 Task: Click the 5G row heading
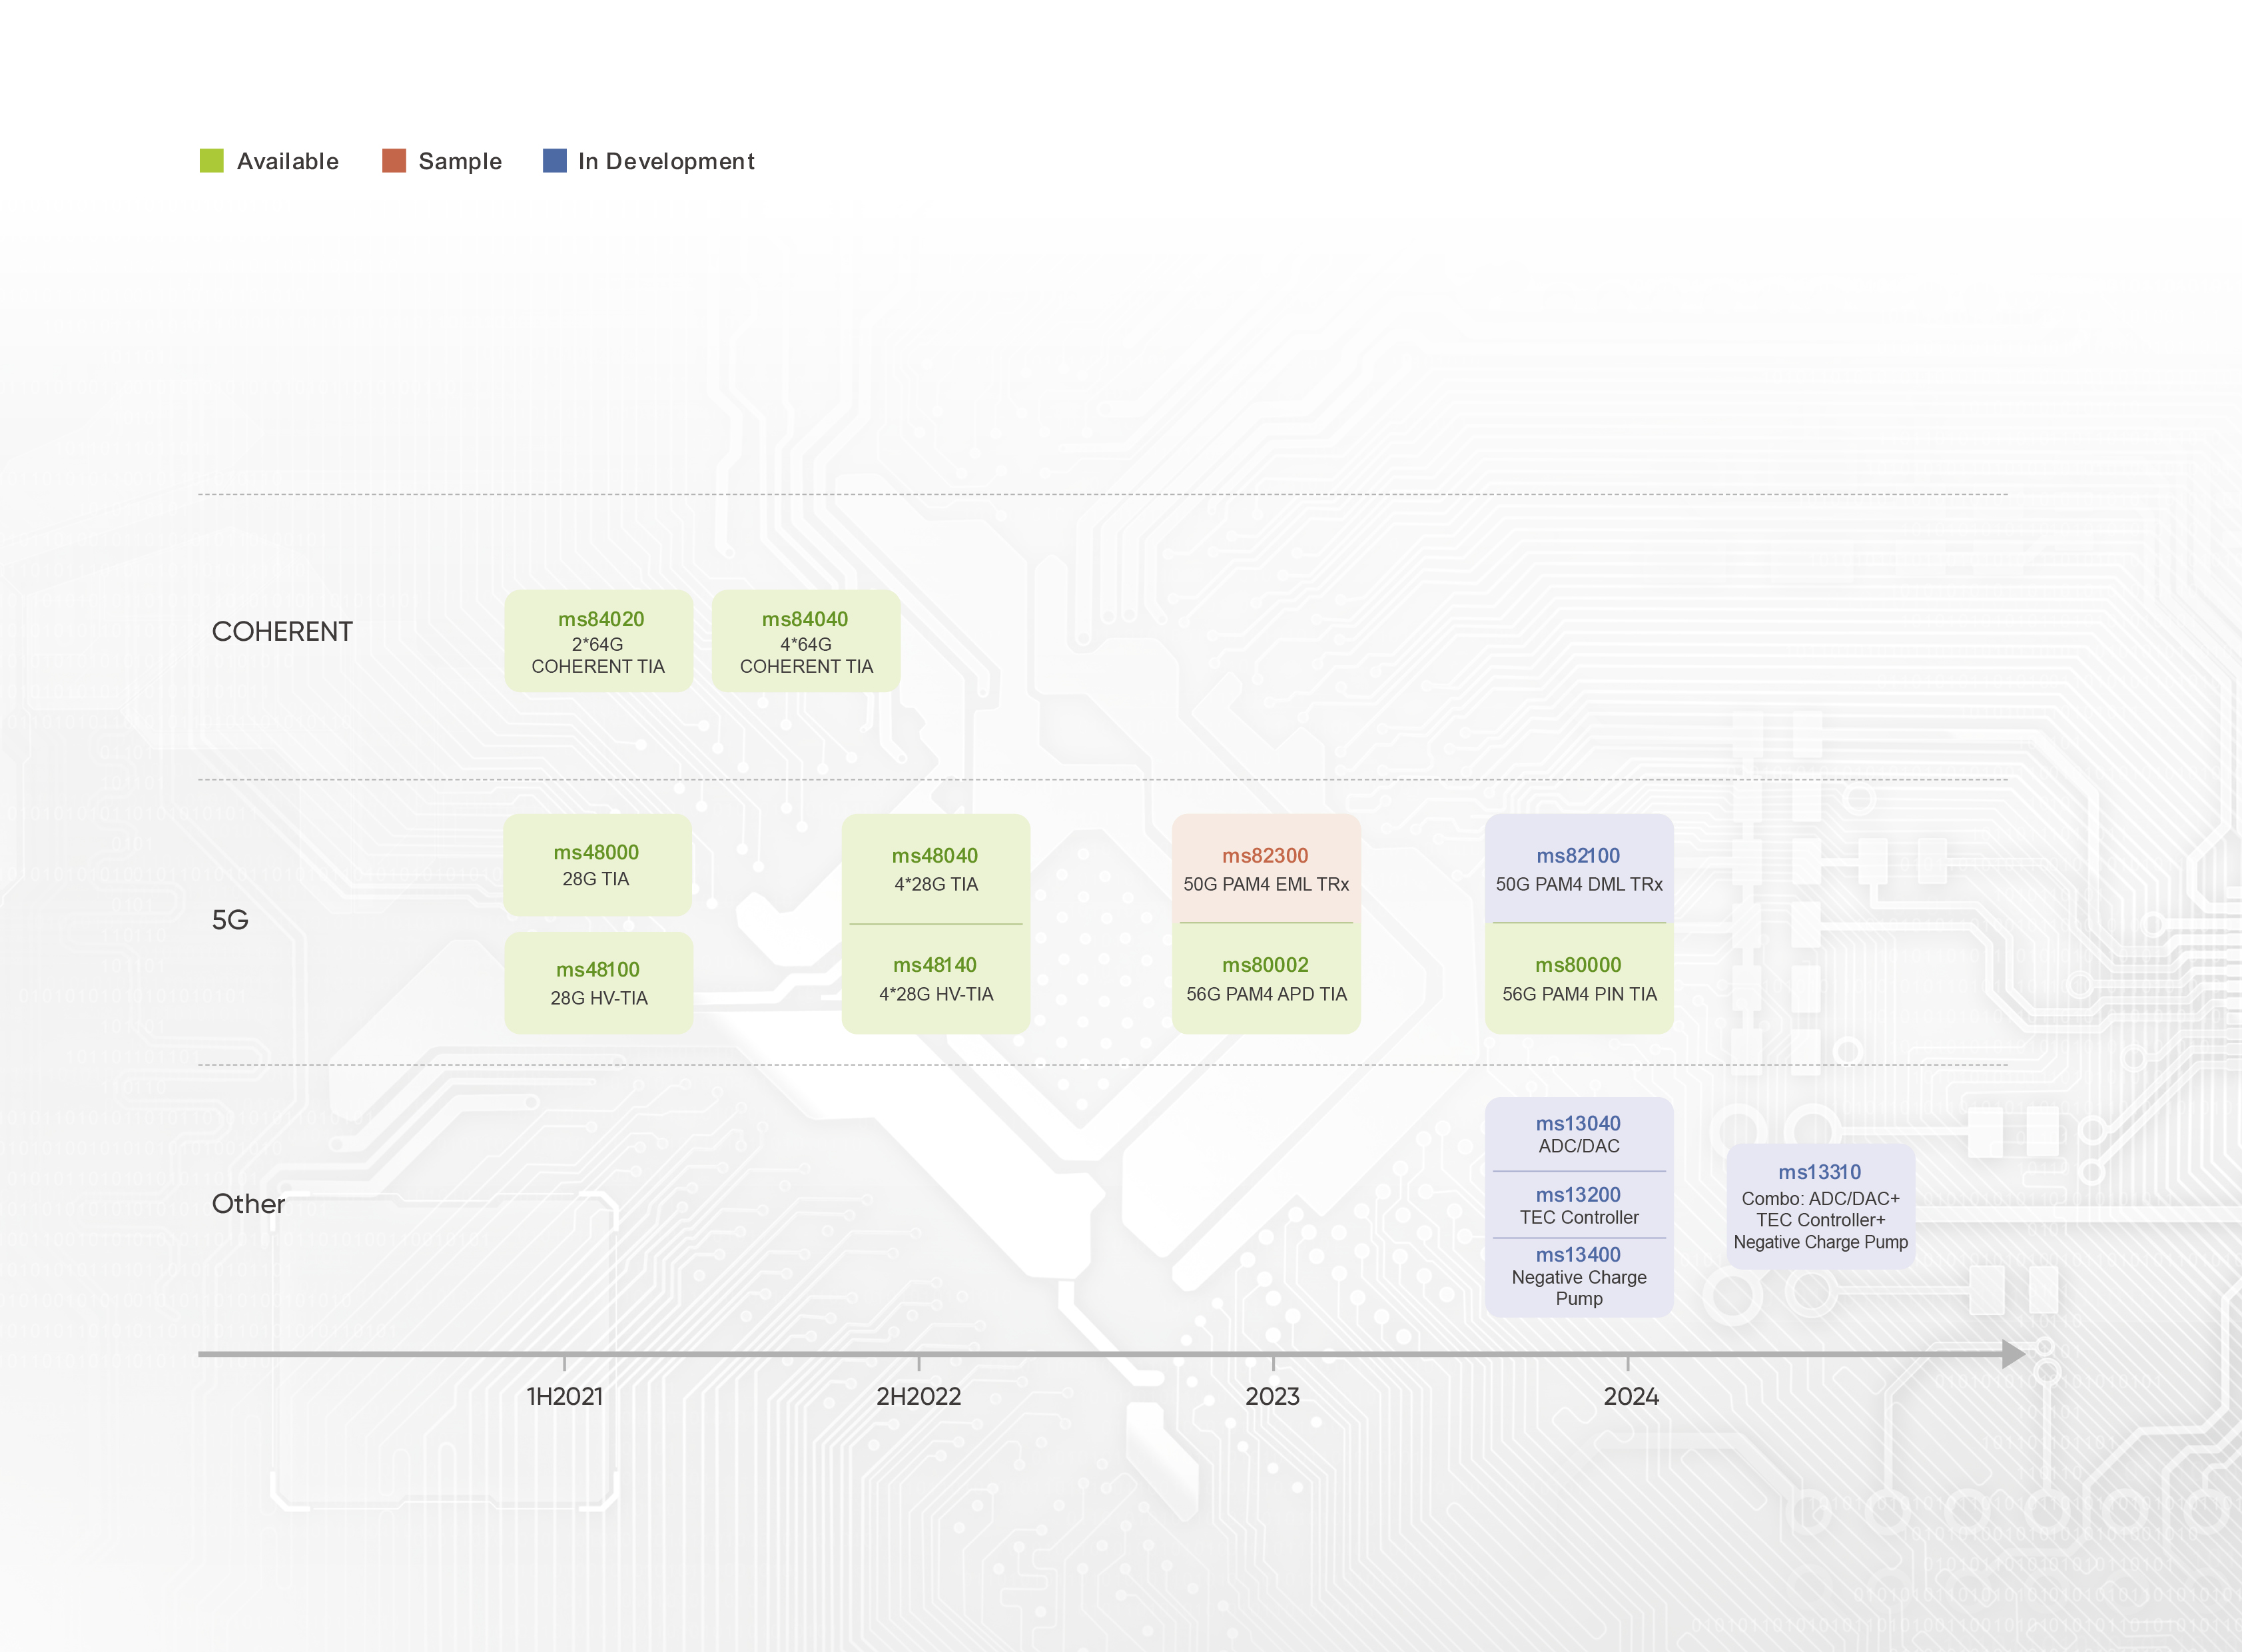coord(230,920)
